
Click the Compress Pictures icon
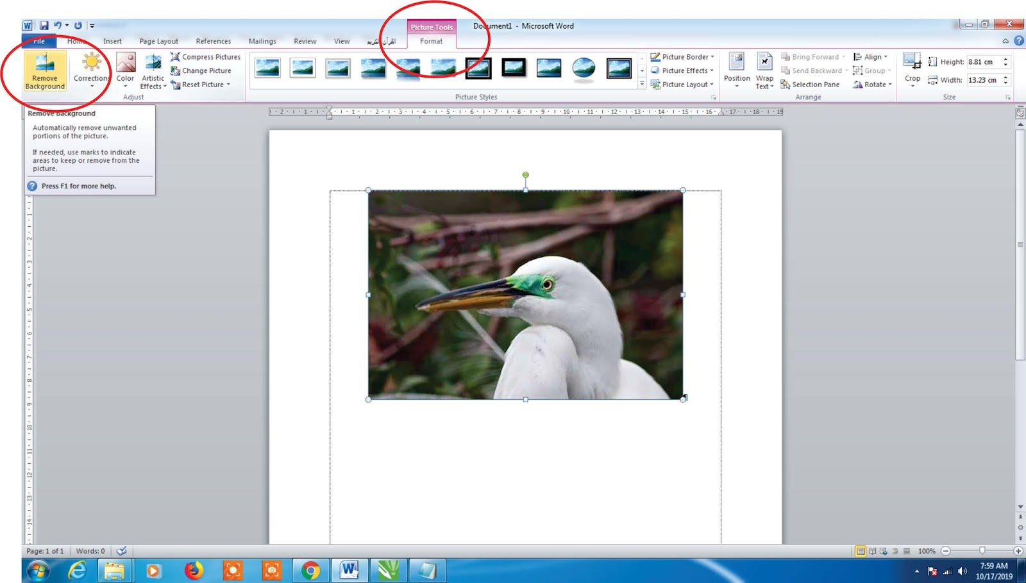[175, 57]
